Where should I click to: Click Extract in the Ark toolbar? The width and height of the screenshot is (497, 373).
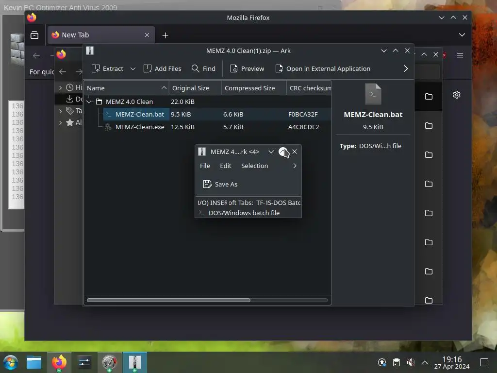(107, 68)
